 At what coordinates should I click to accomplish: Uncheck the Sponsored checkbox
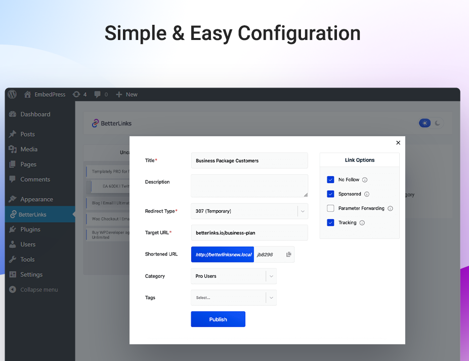[330, 194]
